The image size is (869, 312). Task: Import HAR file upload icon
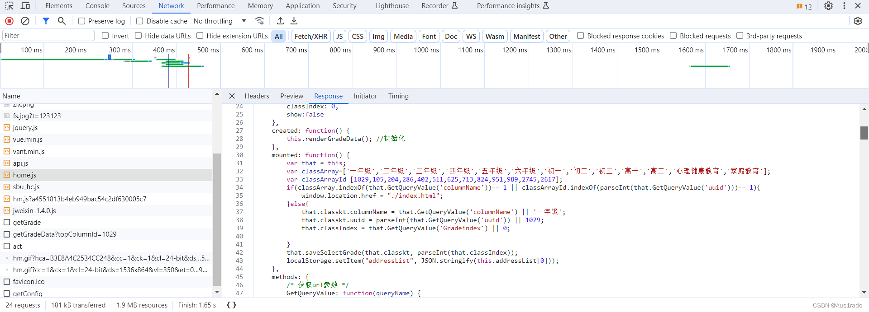pos(280,21)
